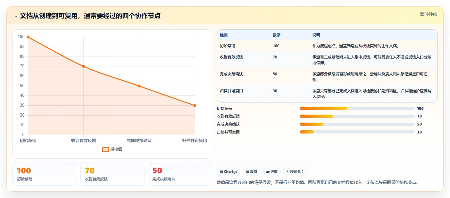Click the 进度 chip label
450x198 pixels.
point(274,171)
